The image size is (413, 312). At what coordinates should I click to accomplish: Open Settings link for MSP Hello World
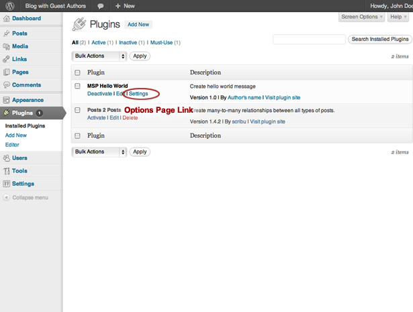[138, 94]
